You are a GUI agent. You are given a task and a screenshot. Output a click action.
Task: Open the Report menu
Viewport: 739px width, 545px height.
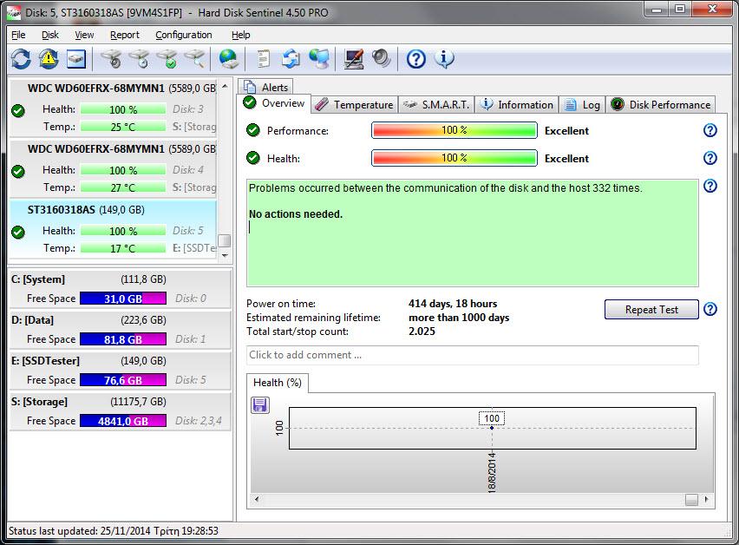point(125,35)
